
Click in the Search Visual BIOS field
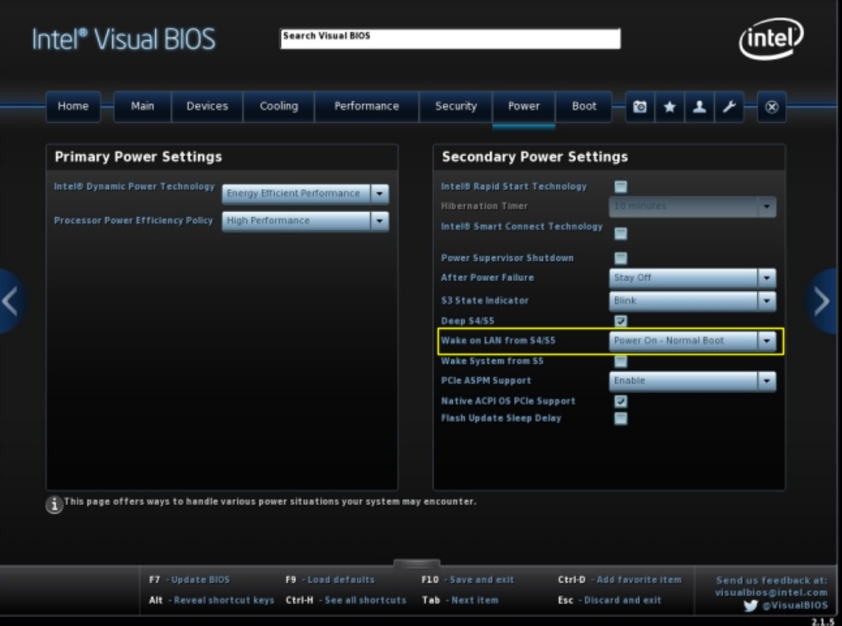[x=450, y=38]
